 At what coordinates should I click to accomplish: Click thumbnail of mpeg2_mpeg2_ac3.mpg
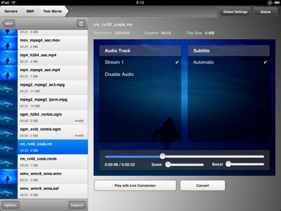pyautogui.click(x=9, y=88)
